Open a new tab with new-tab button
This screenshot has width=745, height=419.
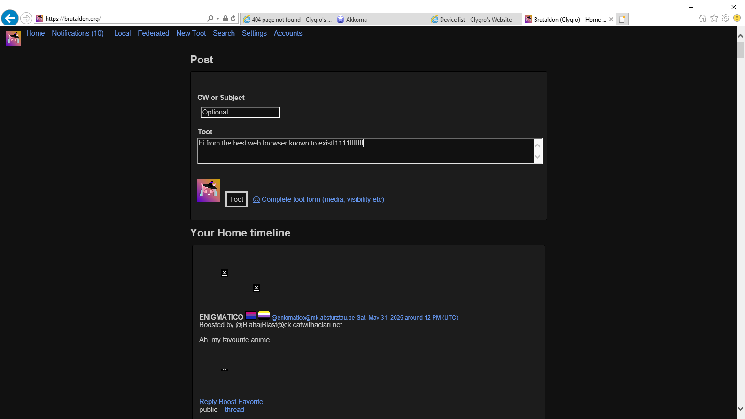coord(622,19)
